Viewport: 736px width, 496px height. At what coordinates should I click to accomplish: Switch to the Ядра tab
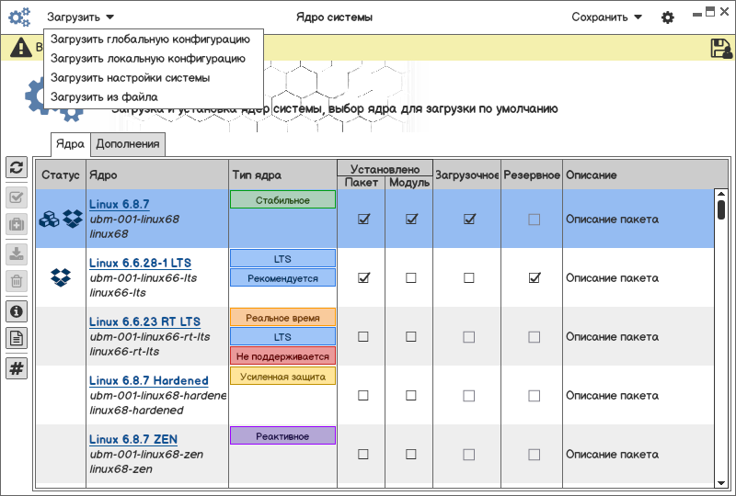(x=70, y=144)
